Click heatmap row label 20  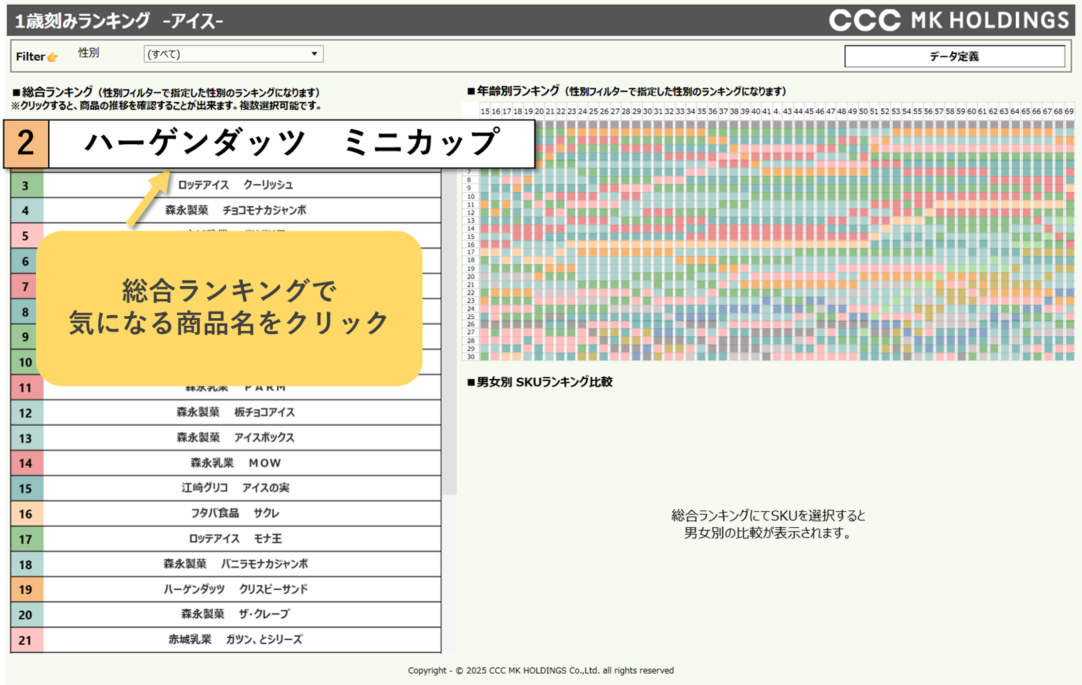pos(471,277)
